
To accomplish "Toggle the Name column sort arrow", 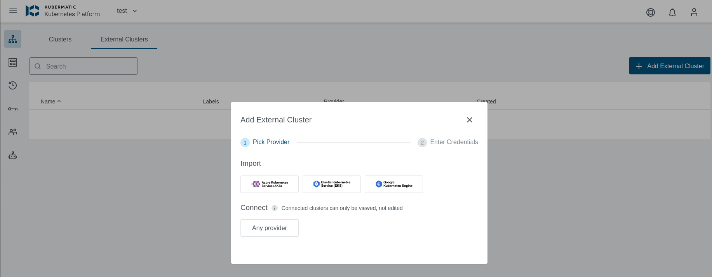I will 59,101.
